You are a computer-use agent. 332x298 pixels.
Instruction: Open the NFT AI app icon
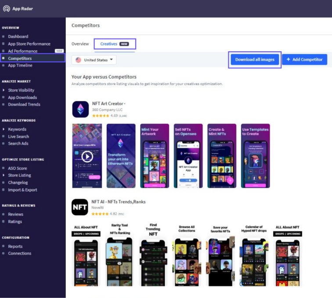(80, 207)
